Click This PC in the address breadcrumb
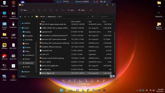This screenshot has height=93, width=165. pyautogui.click(x=43, y=17)
